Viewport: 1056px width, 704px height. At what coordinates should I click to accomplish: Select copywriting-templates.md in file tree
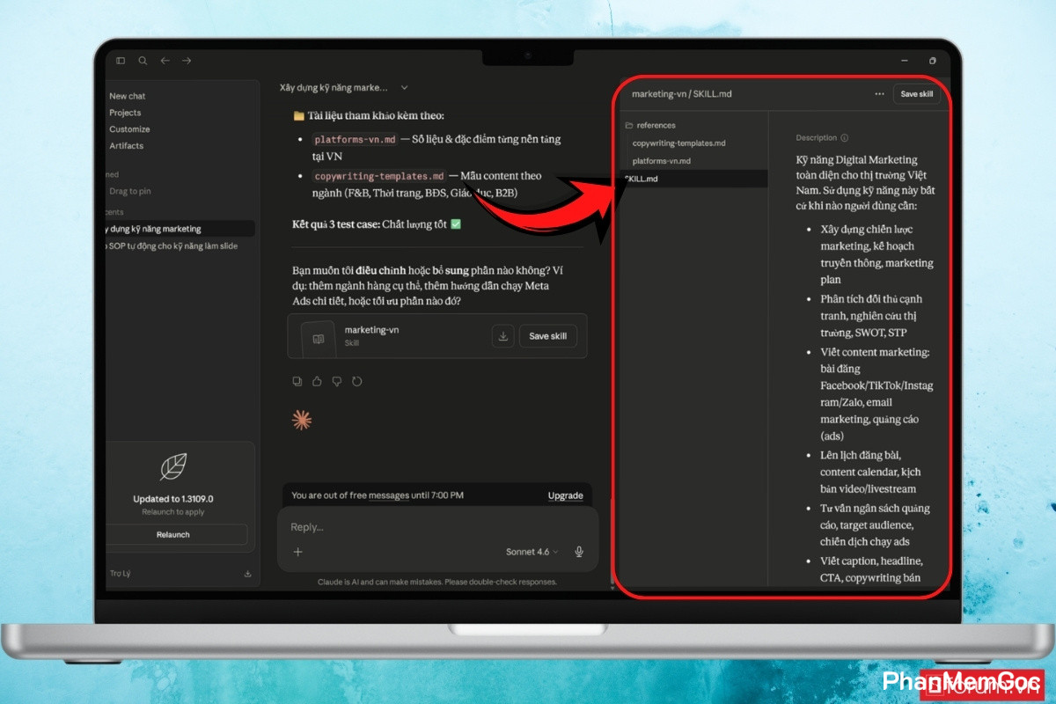(679, 143)
